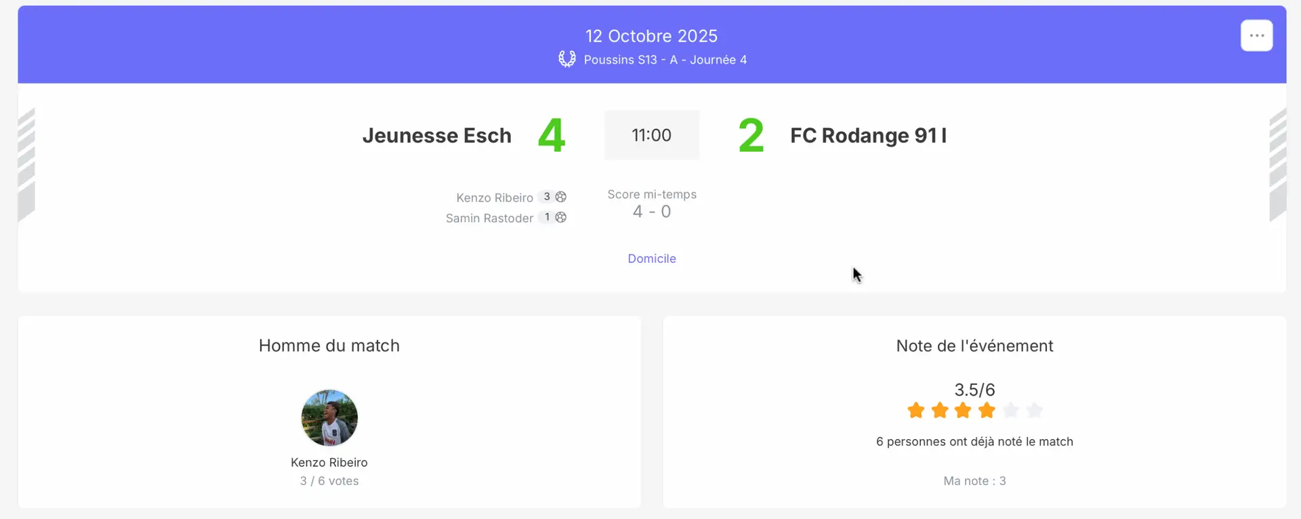
Task: Click the 11:00 kickoff time box
Action: [651, 136]
